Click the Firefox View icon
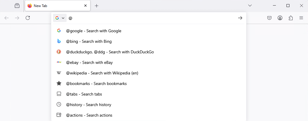This screenshot has height=121, width=308. coord(17,6)
